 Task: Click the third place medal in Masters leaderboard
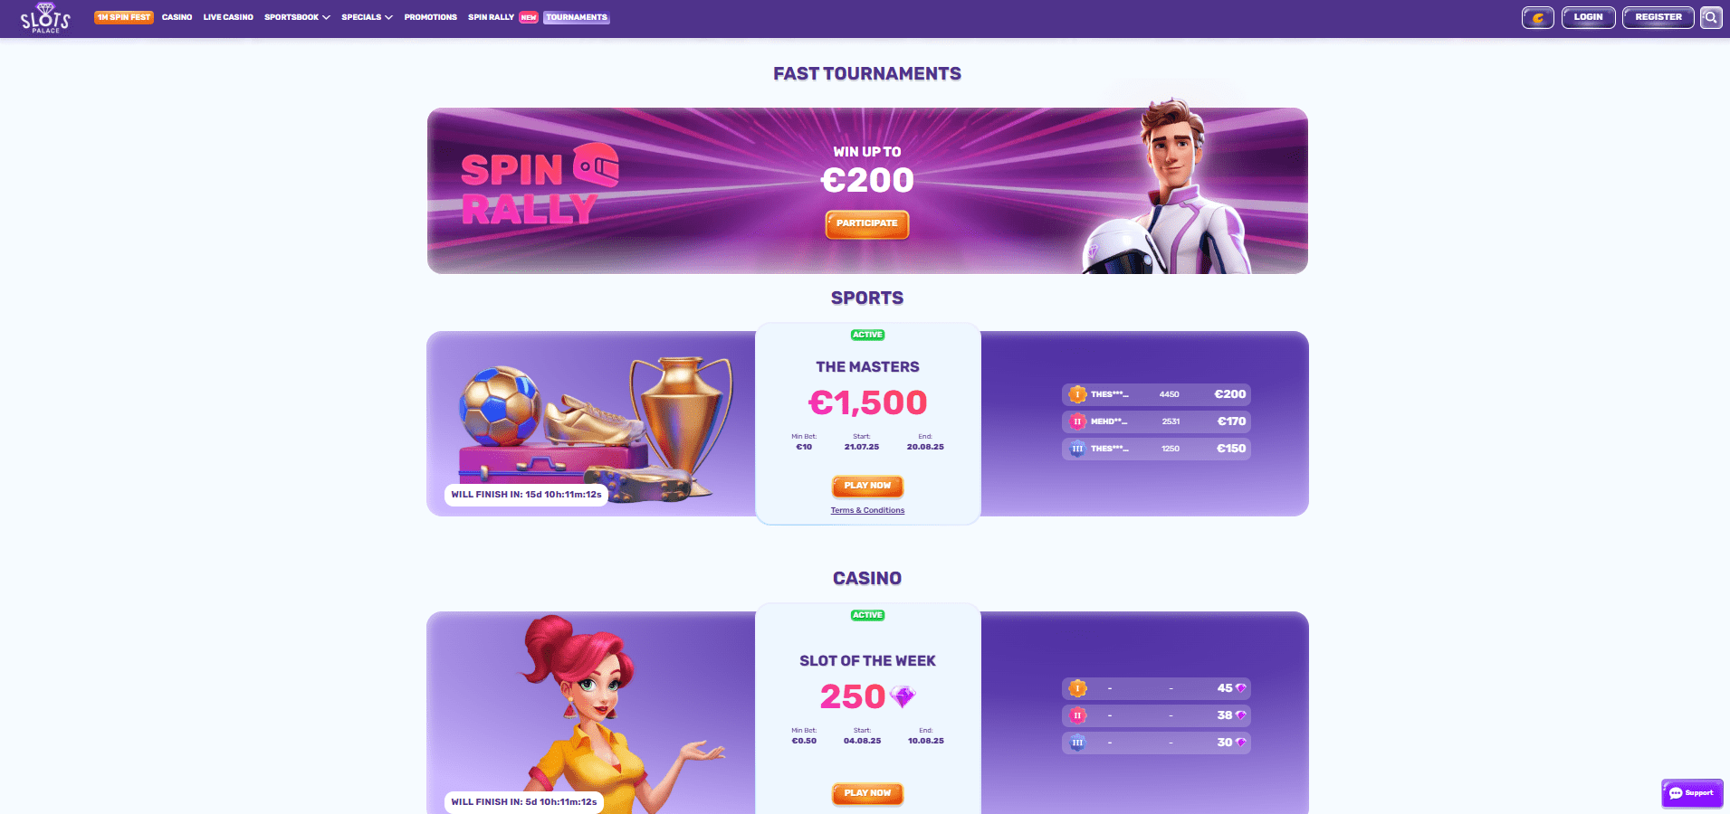[x=1077, y=449]
